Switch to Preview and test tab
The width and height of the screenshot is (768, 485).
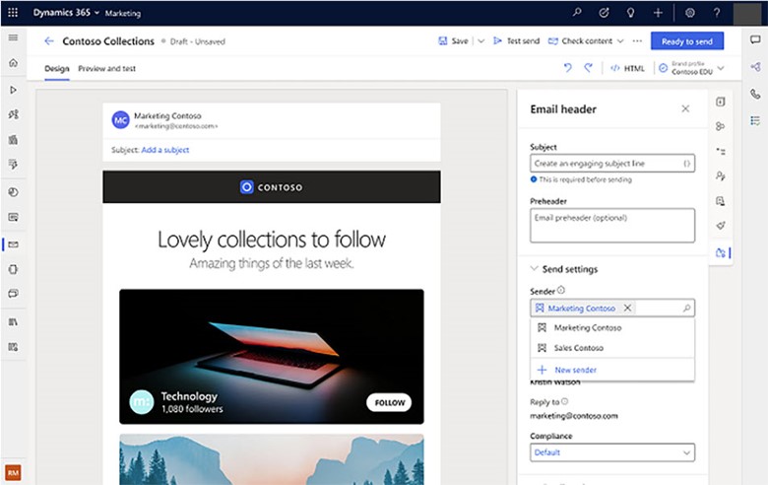[106, 69]
